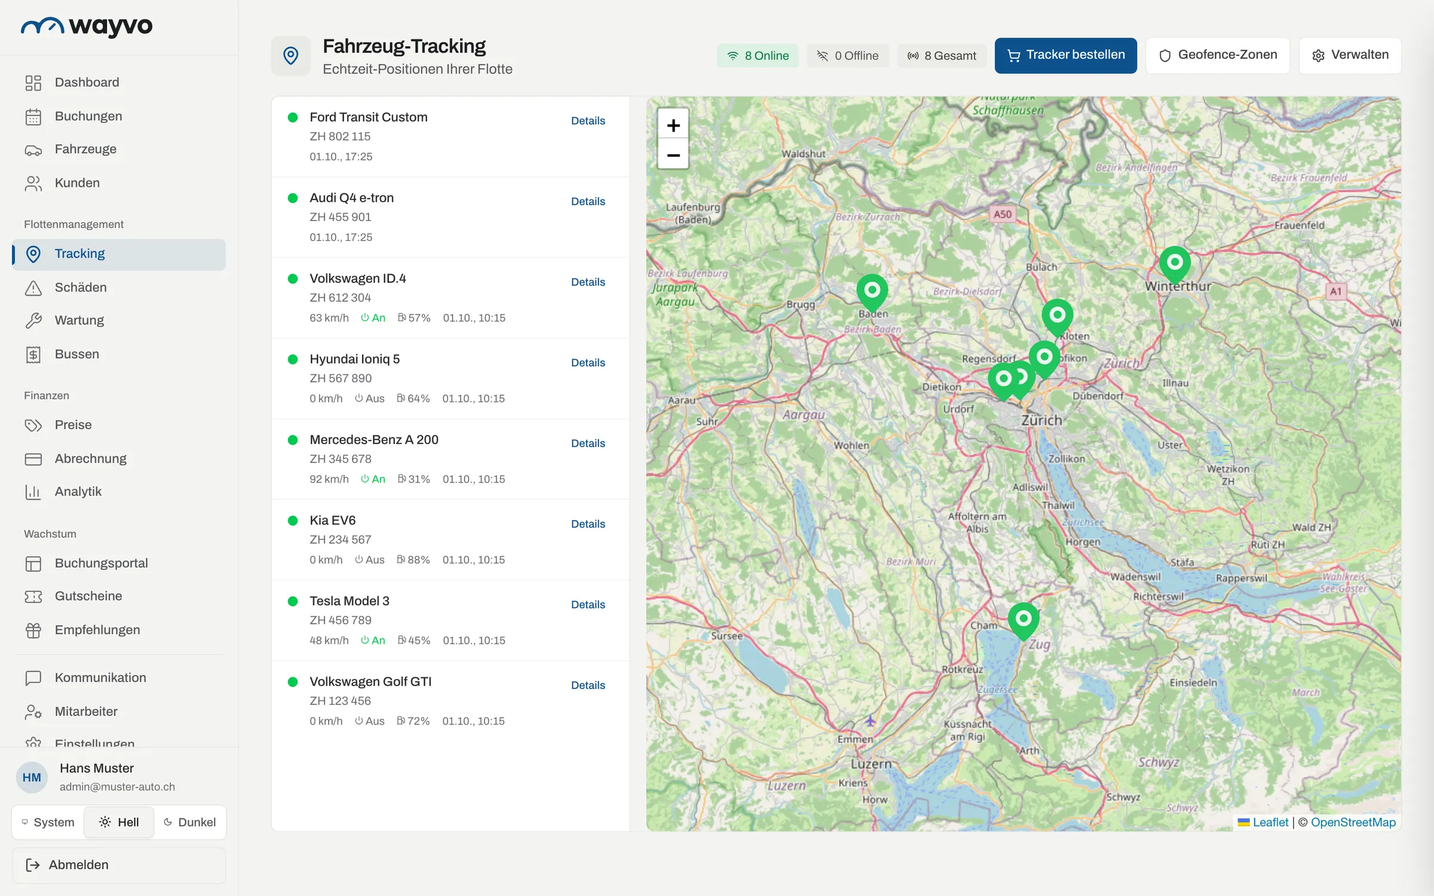
Task: Select the System theme option
Action: coord(48,823)
